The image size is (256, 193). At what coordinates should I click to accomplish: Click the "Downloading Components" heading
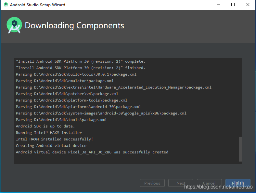(74, 26)
